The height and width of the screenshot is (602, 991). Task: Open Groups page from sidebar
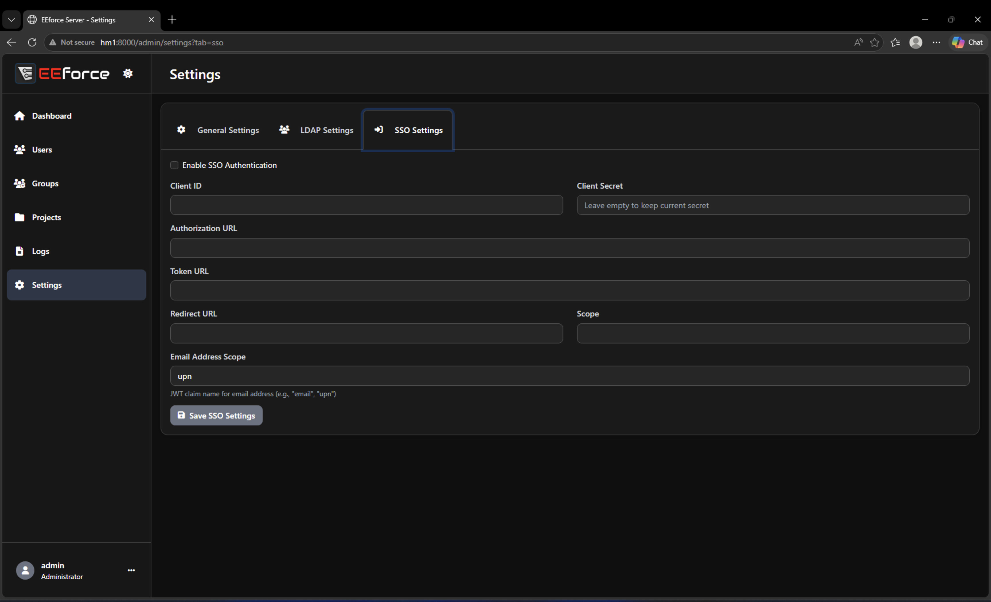tap(76, 183)
